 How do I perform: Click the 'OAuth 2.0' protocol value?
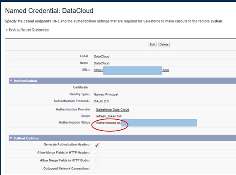tap(101, 101)
